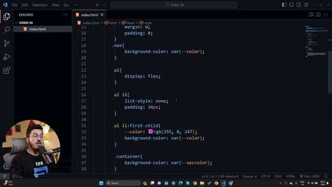Screen dimensions: 332x187
Task: Click the Video 30 command center search
Action: (174, 5)
